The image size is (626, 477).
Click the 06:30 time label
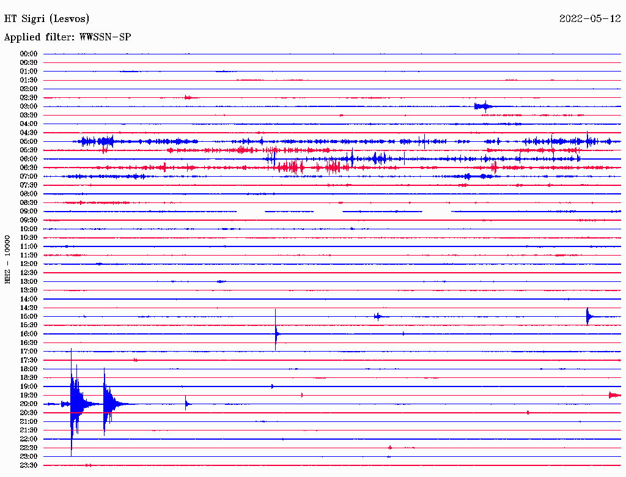pyautogui.click(x=29, y=168)
